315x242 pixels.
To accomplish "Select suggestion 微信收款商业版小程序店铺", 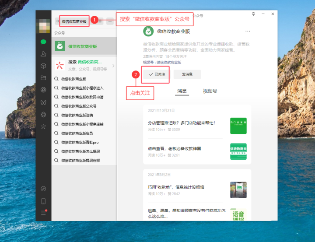I will pos(84,124).
